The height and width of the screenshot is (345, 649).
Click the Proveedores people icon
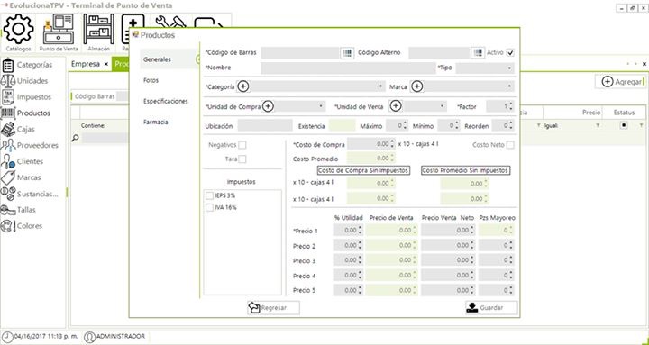pos(8,145)
